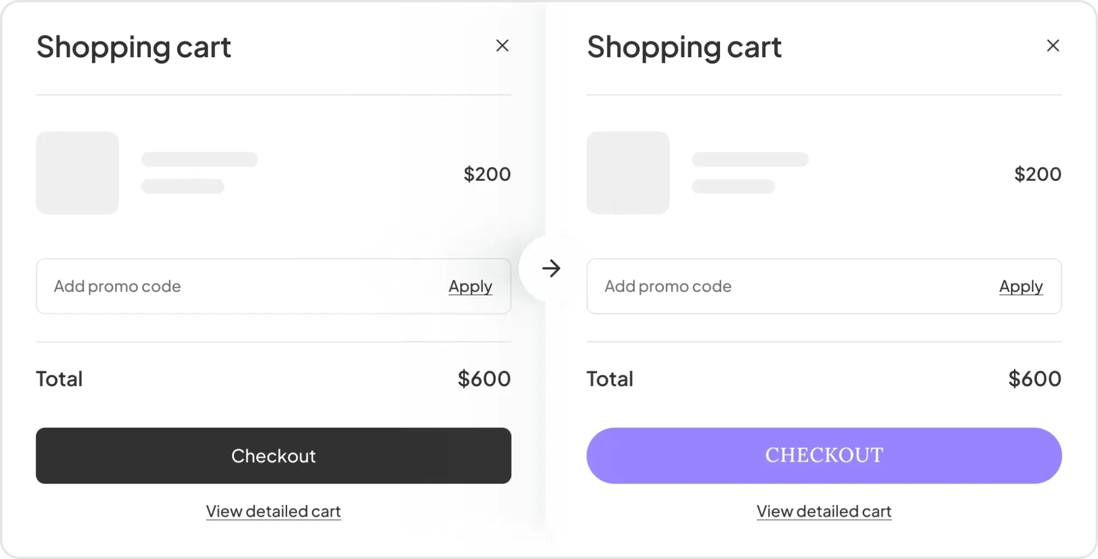Select product thumbnail in left cart

coord(77,173)
